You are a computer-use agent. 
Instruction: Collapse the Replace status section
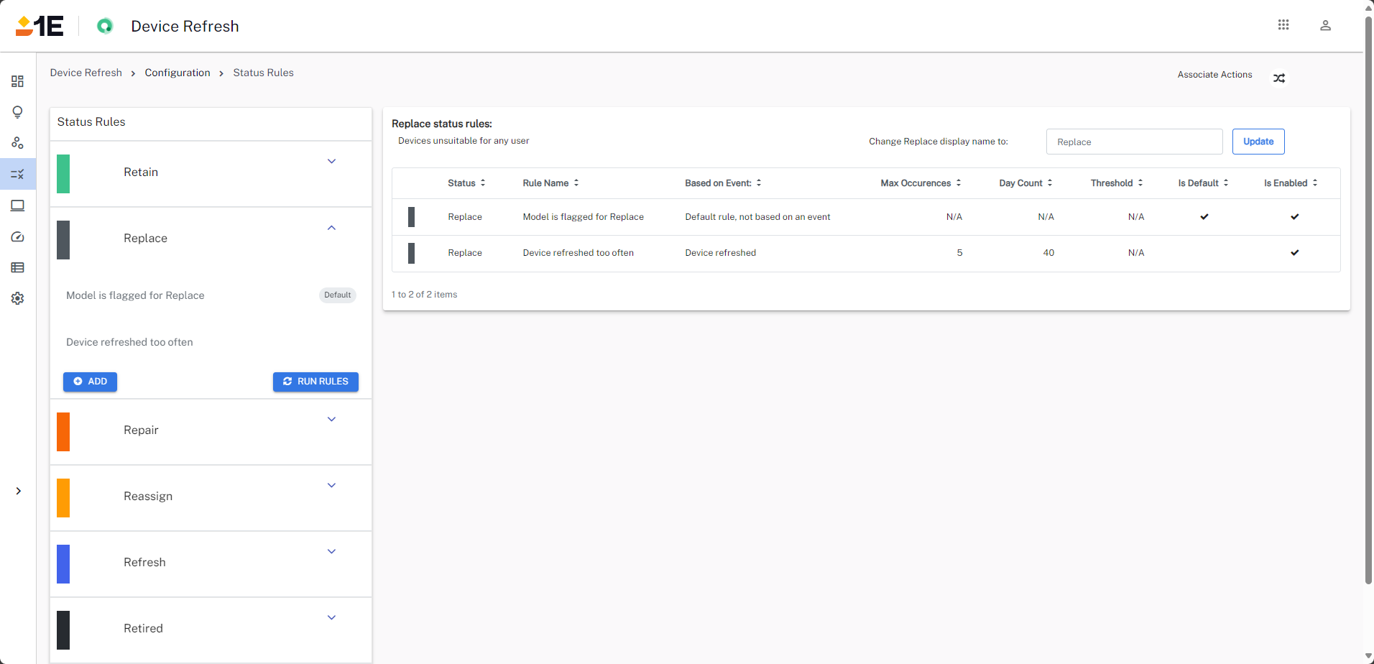coord(331,228)
